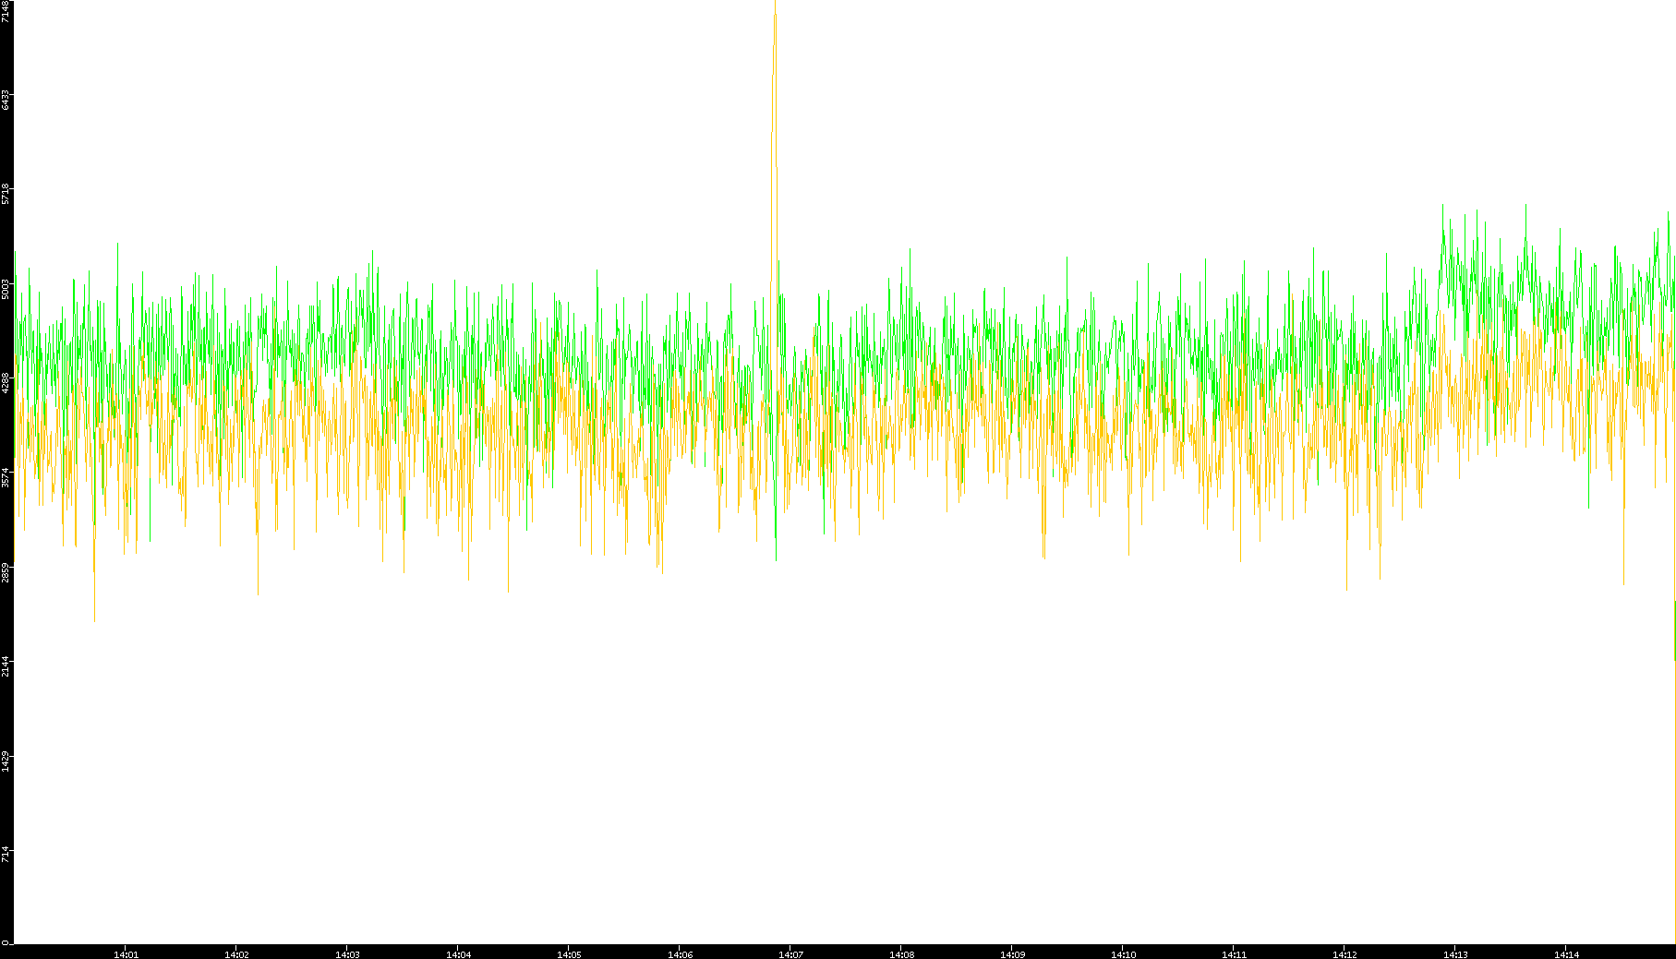This screenshot has height=959, width=1676.
Task: Click the 14:07 time axis label
Action: pos(790,953)
